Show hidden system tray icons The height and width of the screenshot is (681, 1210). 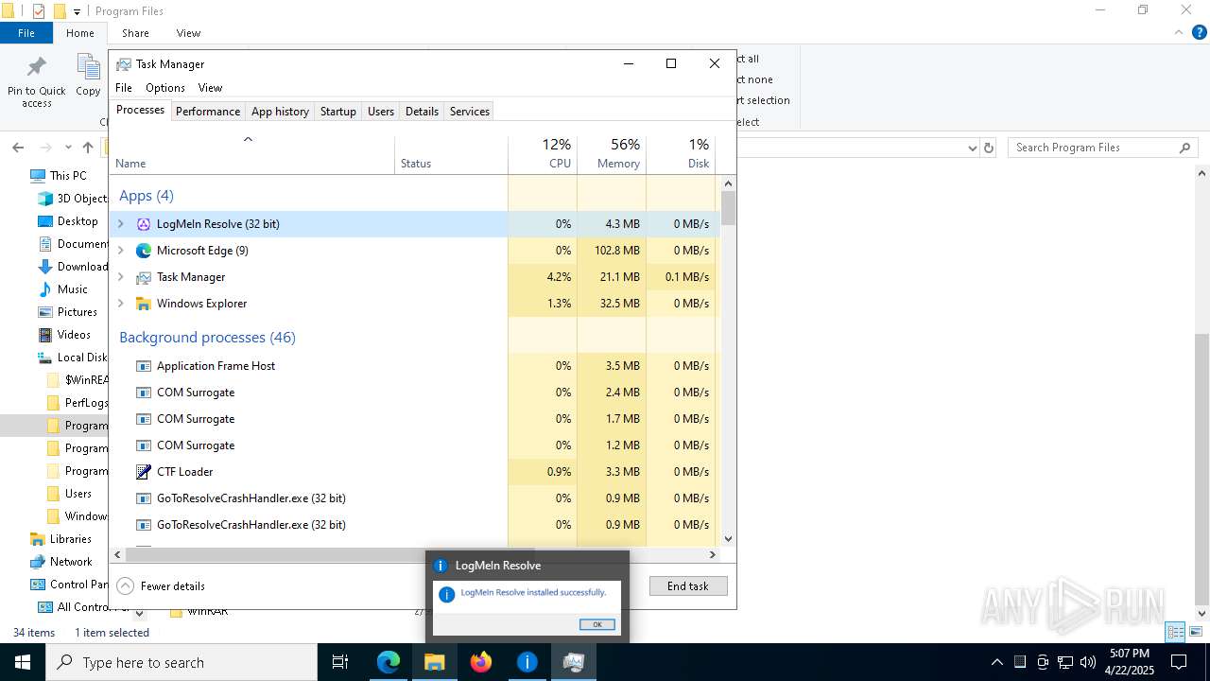coord(996,662)
